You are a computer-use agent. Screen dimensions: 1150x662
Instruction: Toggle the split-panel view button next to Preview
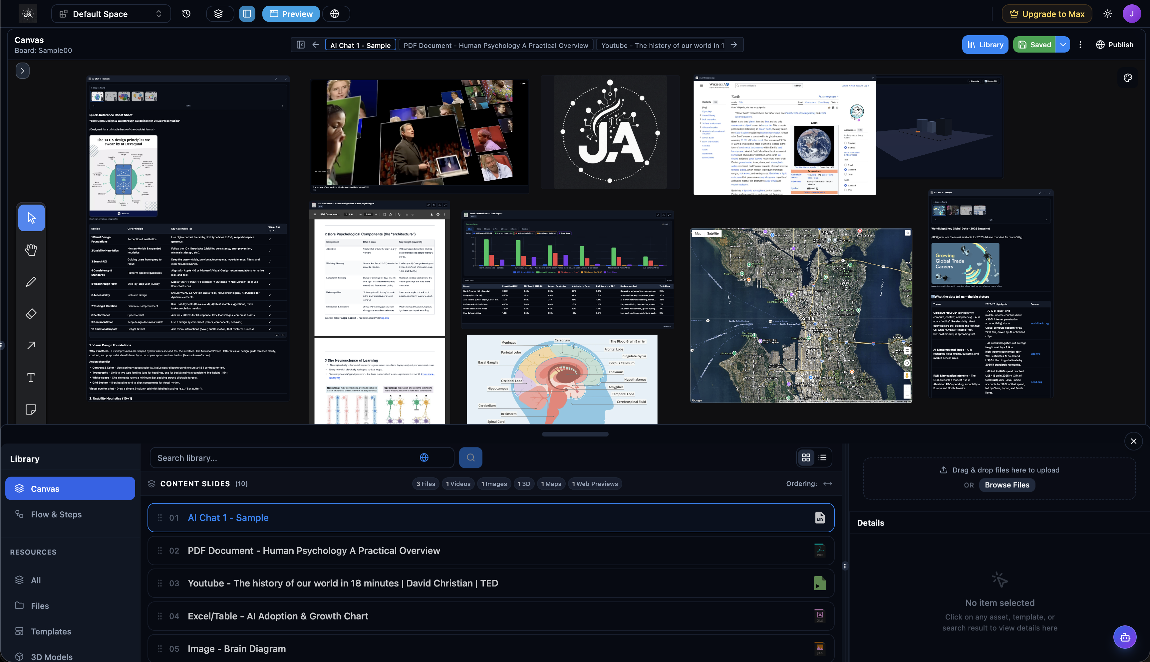point(247,14)
